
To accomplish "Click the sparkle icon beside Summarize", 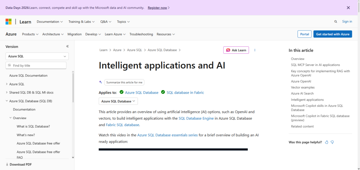I will tap(101, 82).
